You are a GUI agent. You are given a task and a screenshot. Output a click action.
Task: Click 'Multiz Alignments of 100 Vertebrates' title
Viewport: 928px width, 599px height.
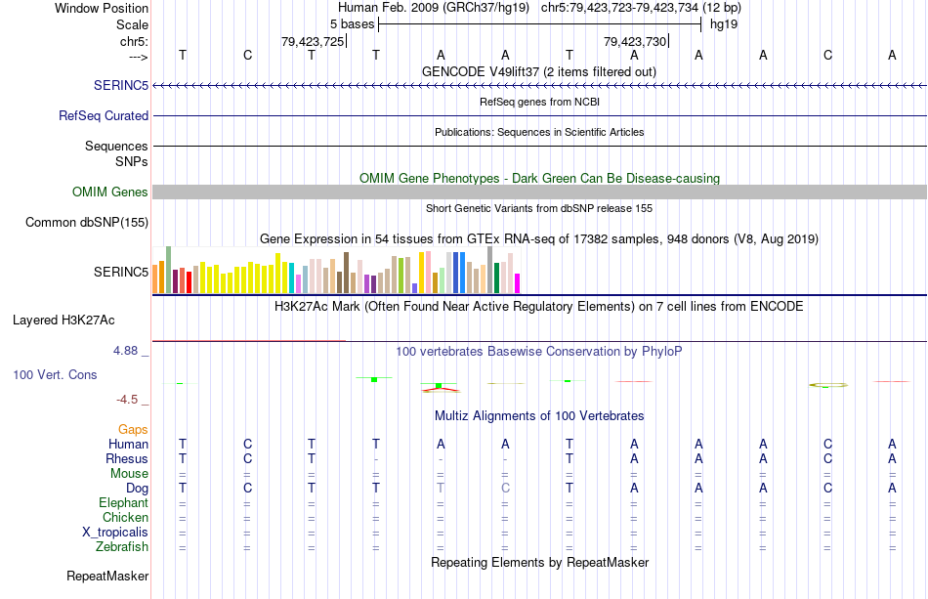pyautogui.click(x=539, y=416)
